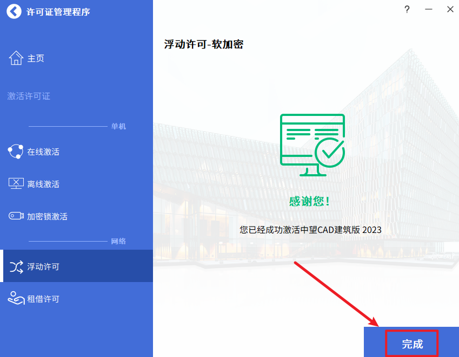
Task: Click the 加密锁激活 dongle icon
Action: click(16, 216)
